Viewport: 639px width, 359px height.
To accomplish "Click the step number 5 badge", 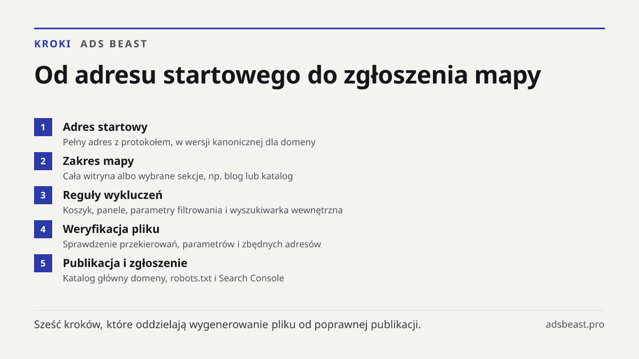I will 43,263.
